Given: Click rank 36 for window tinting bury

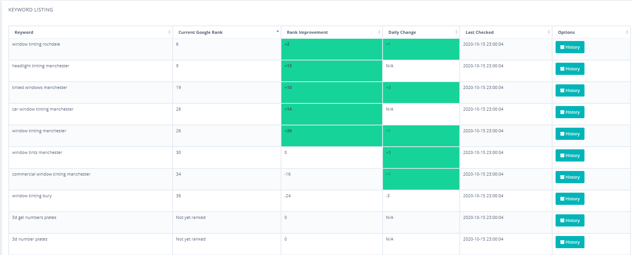Looking at the screenshot, I should [178, 196].
